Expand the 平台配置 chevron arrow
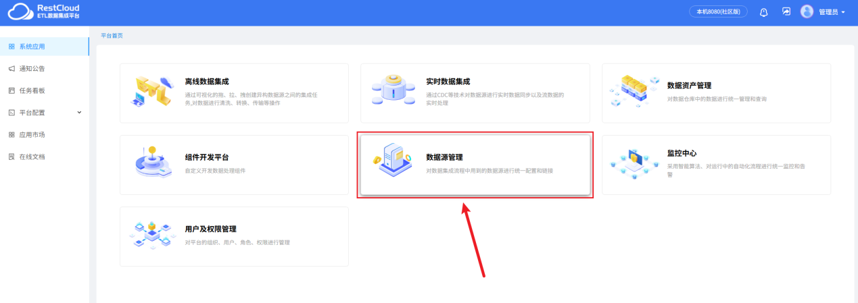Screen dimensions: 858x303 (x=79, y=113)
